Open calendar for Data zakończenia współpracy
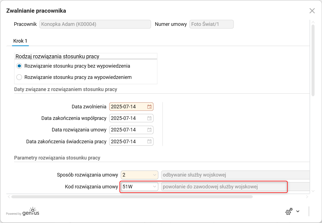 pyautogui.click(x=149, y=118)
